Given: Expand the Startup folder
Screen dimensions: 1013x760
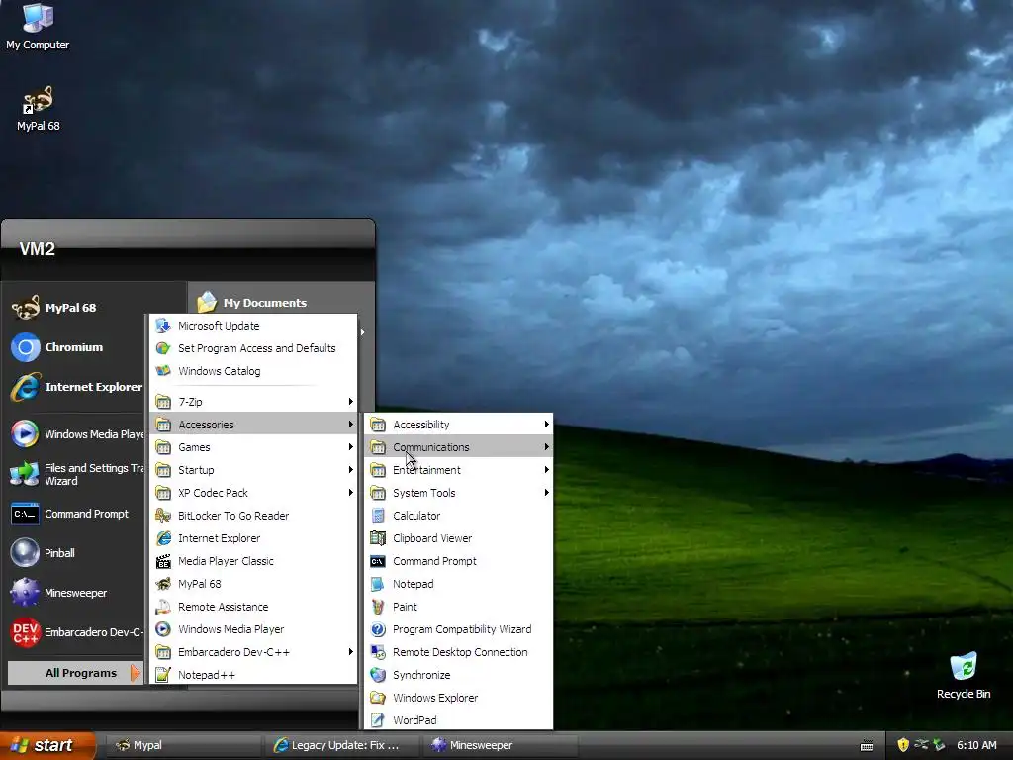Looking at the screenshot, I should 253,470.
